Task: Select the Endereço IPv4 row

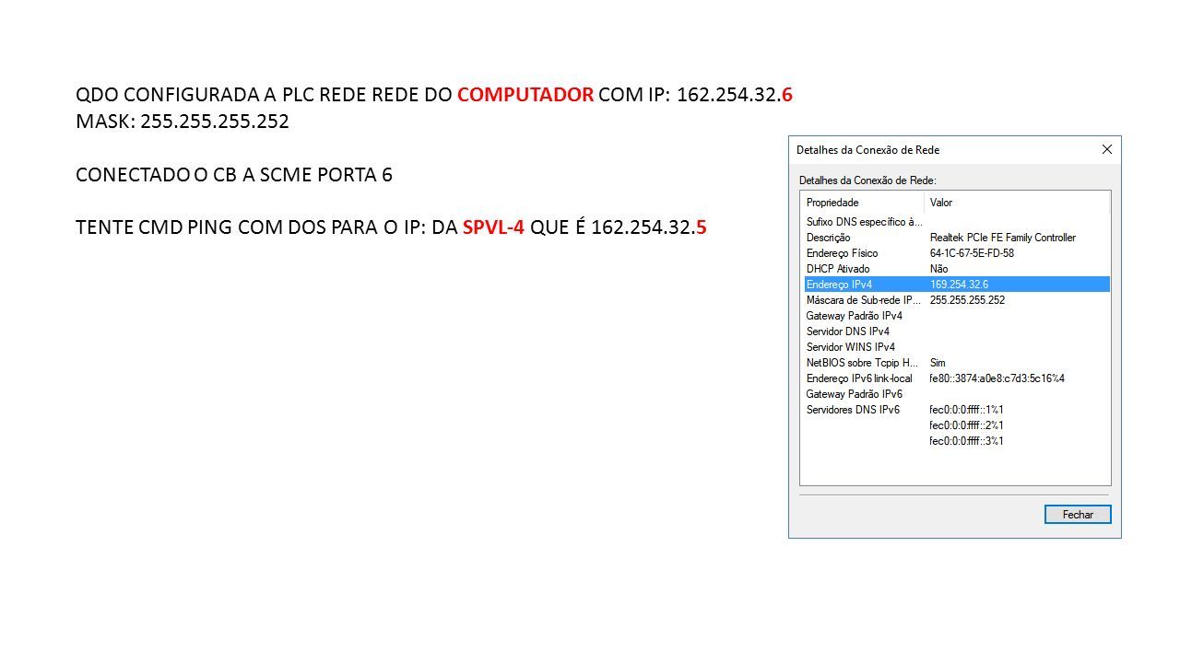Action: pyautogui.click(x=957, y=285)
